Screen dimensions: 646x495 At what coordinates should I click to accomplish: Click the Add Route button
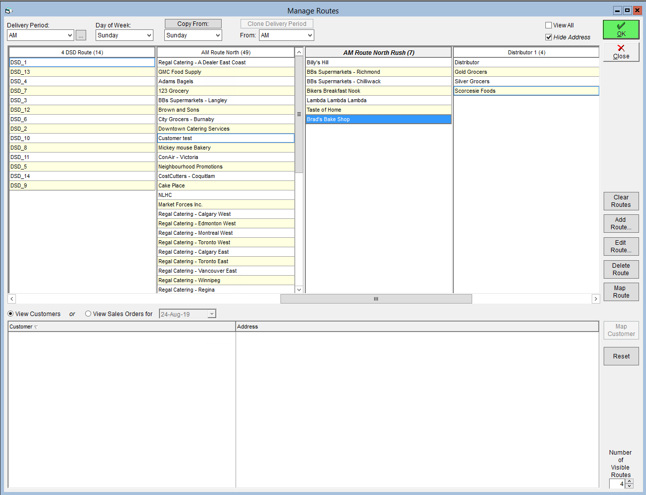coord(621,223)
